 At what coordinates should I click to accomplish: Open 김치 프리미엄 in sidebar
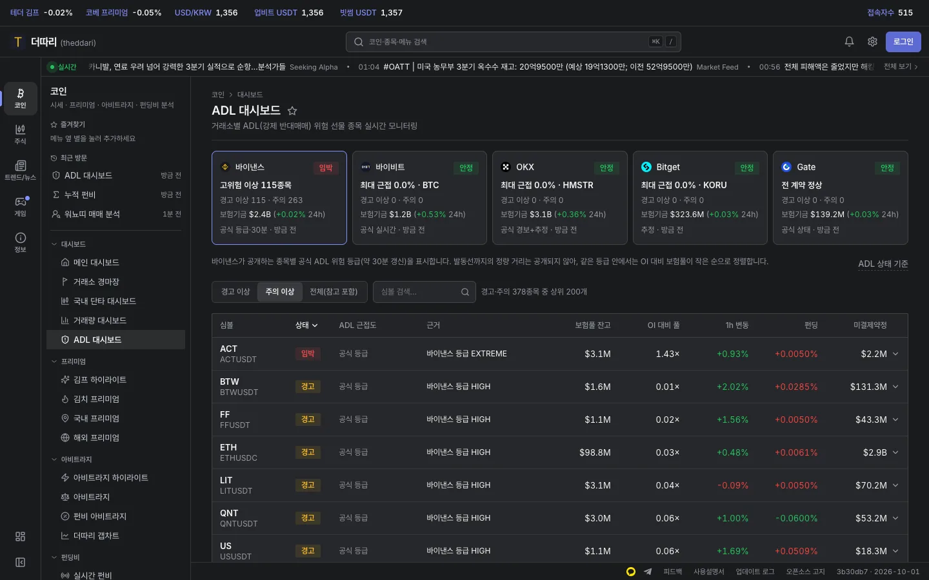[116, 399]
